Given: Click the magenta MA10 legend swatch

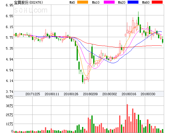Looking at the screenshot, I should coord(109,2).
